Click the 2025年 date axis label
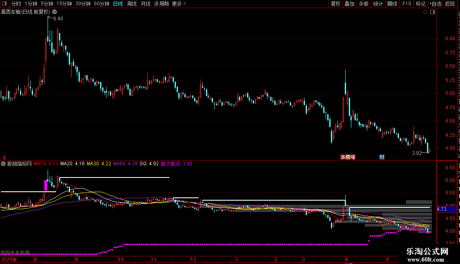 tap(9, 259)
